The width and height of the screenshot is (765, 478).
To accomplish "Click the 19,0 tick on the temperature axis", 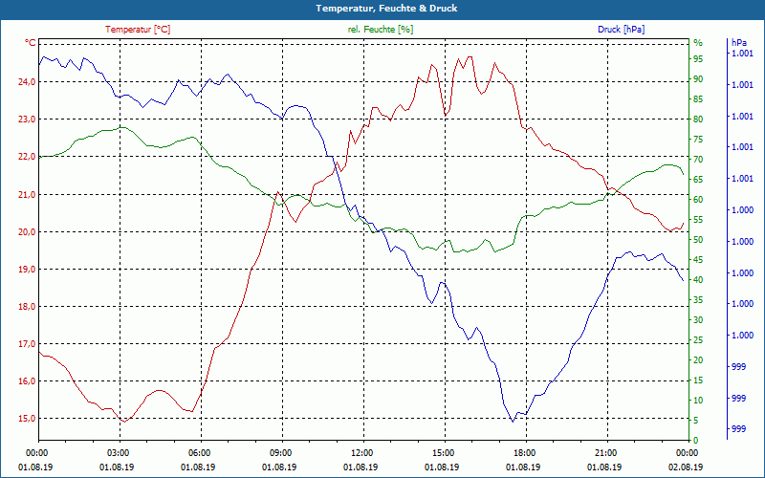I will (27, 269).
